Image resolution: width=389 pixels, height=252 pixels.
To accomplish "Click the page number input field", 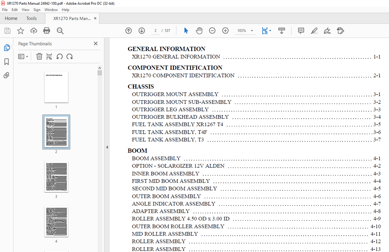I will pyautogui.click(x=155, y=31).
